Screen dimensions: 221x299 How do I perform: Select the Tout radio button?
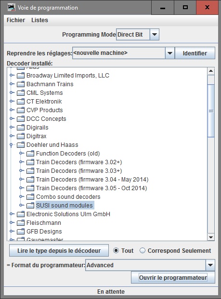click(116, 250)
